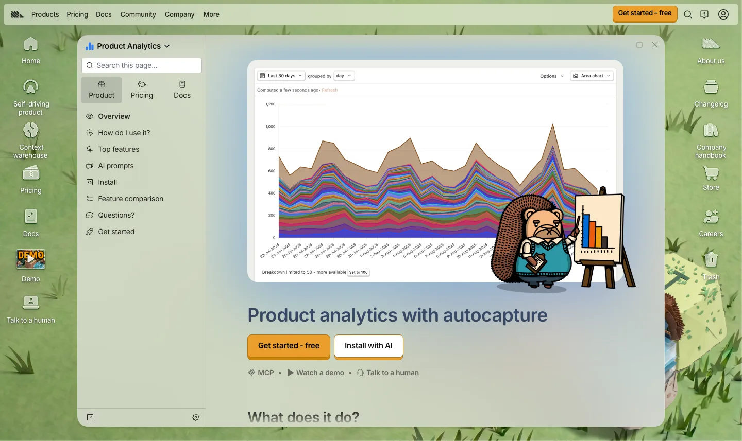Viewport: 742px width, 441px height.
Task: Open the Self-driving product desktop icon
Action: (x=31, y=97)
